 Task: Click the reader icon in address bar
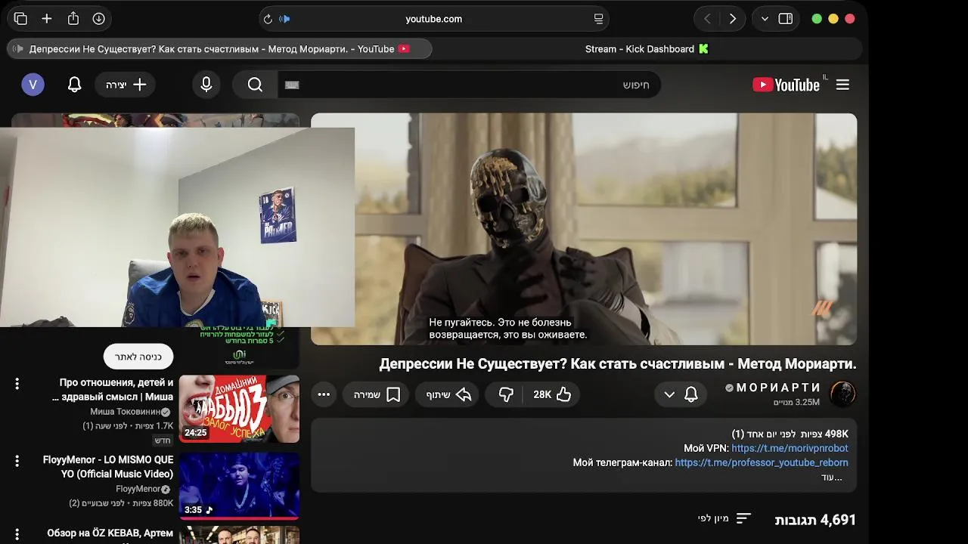click(x=598, y=19)
